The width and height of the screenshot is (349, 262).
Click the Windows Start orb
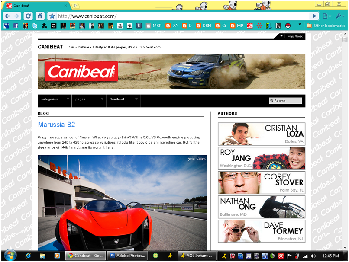click(x=10, y=255)
